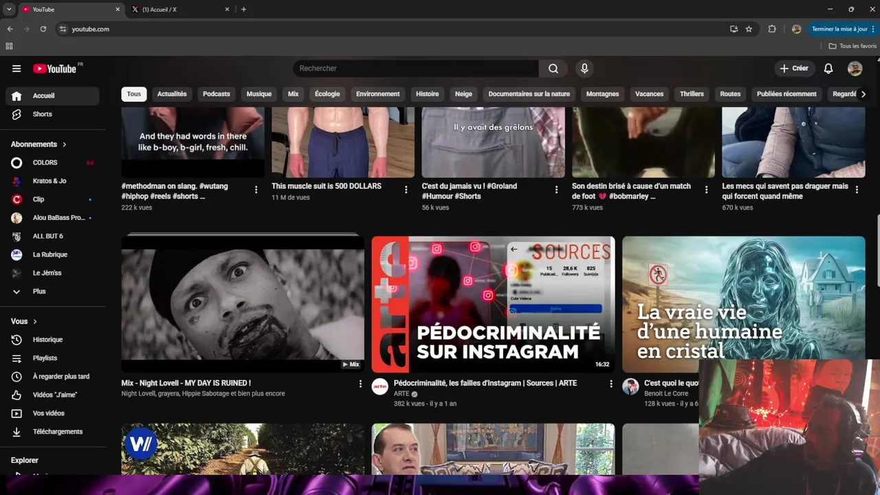
Task: Open options for #methodman on slang short
Action: (256, 190)
